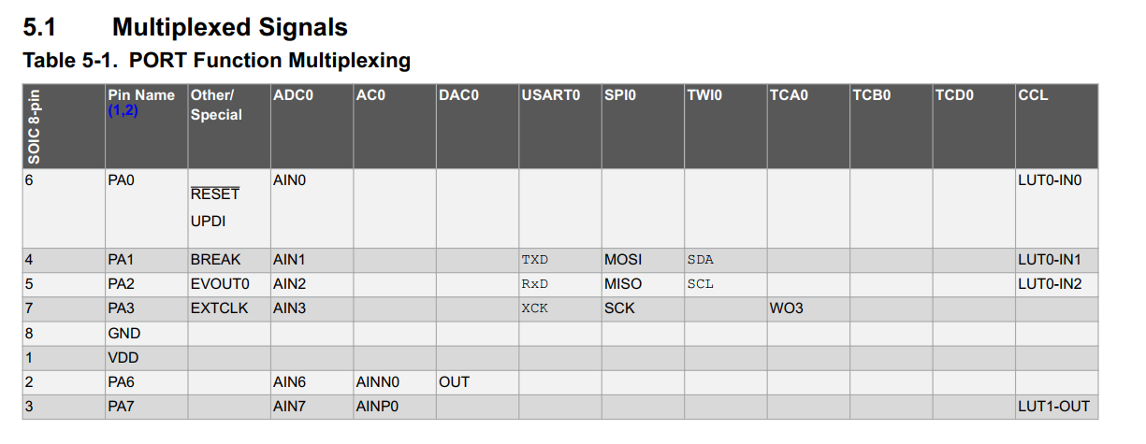Select the EXTCLK cell
The width and height of the screenshot is (1146, 444).
(x=219, y=308)
